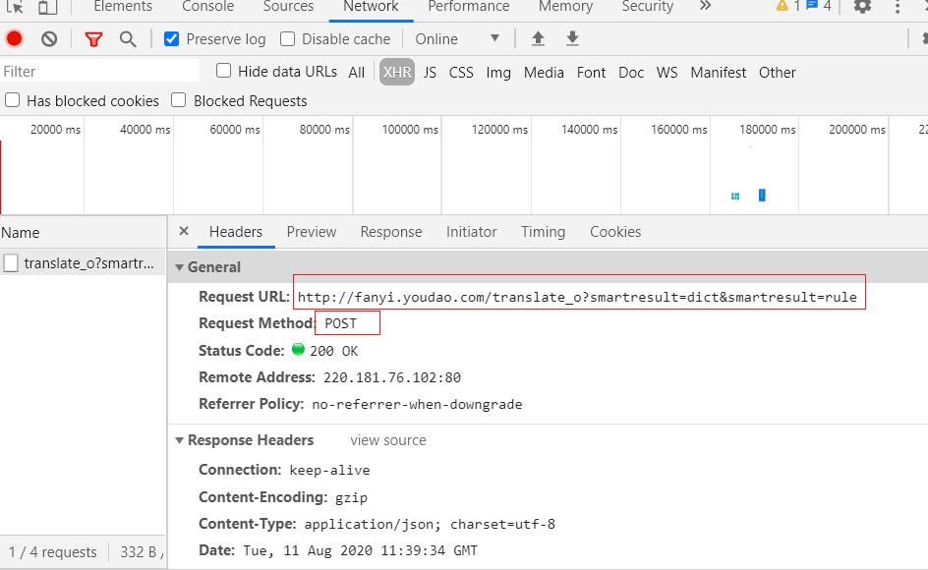Close the request details pane

point(183,232)
